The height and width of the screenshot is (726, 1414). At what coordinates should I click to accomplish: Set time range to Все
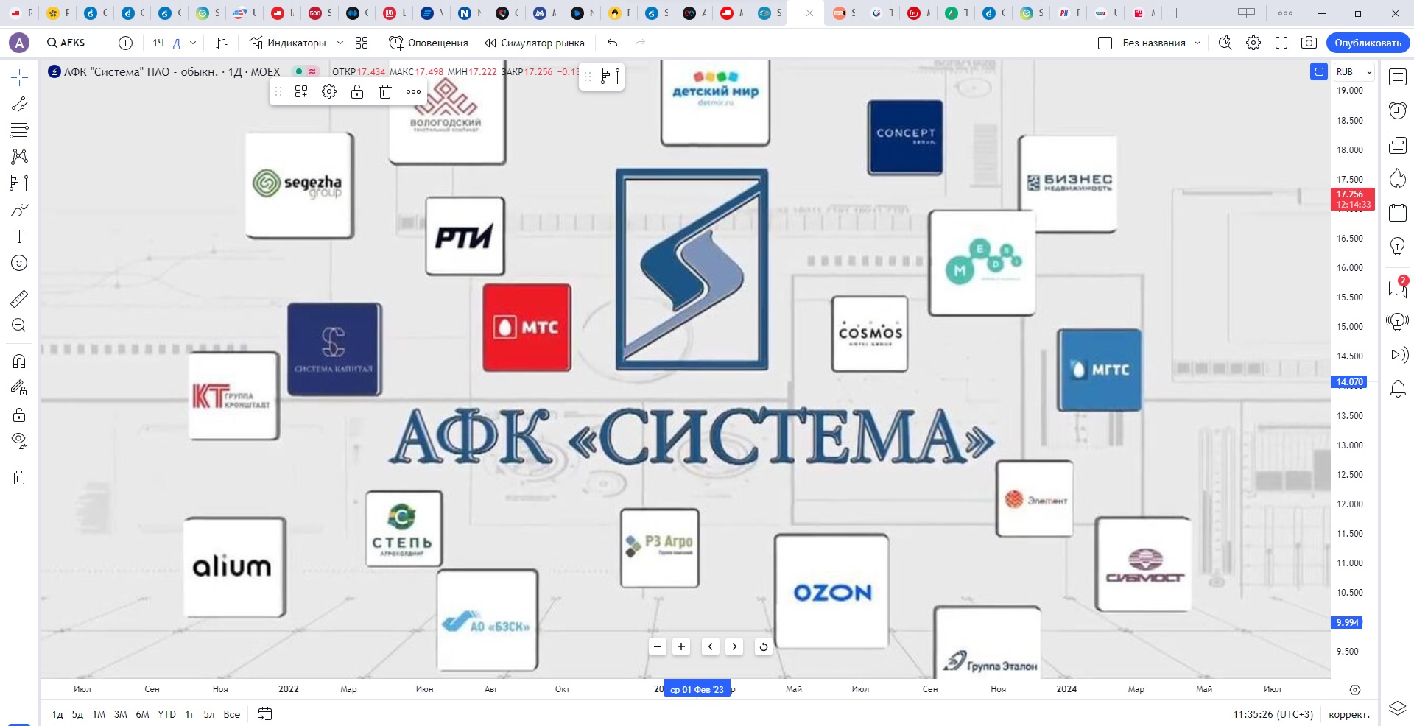tap(232, 714)
